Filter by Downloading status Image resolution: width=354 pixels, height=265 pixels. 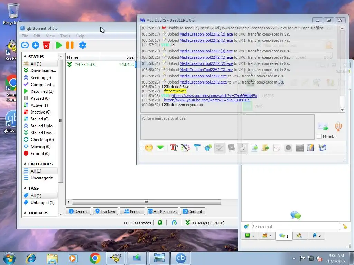click(40, 70)
